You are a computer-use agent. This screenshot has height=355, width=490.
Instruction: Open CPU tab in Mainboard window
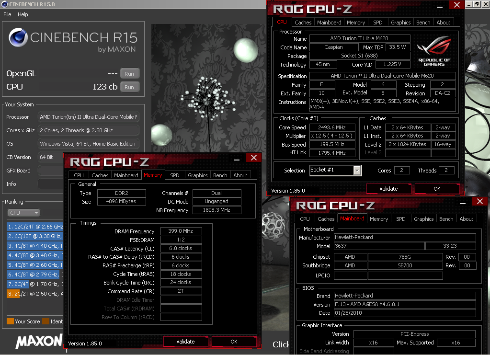[305, 219]
